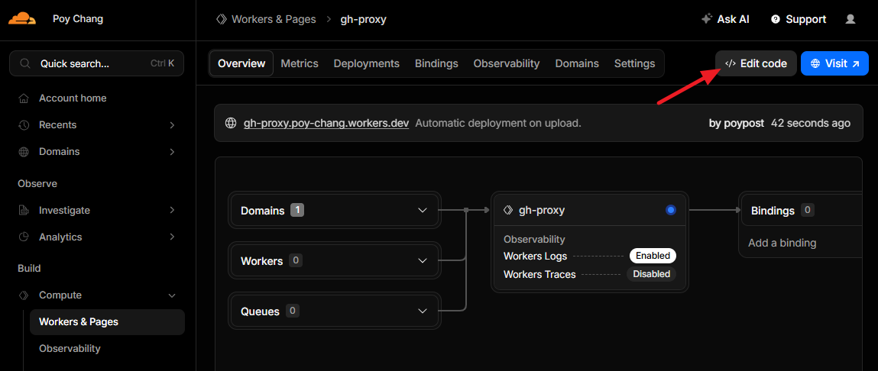Click Workers & Pages in breadcrumb

coord(274,20)
